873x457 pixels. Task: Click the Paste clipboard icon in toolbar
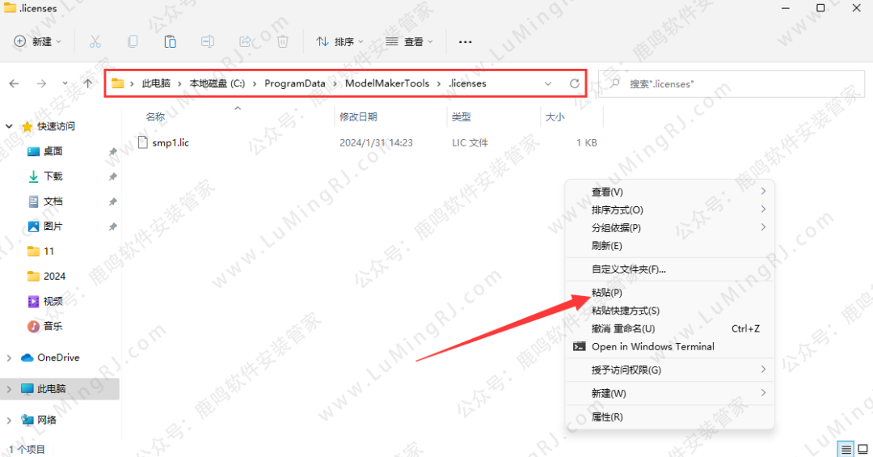170,41
